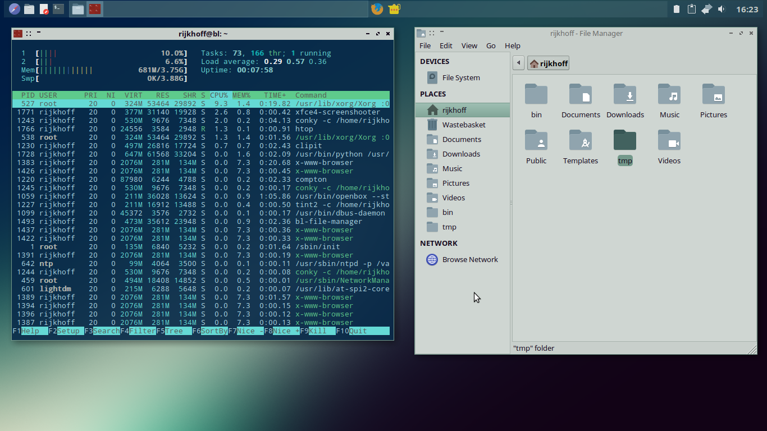
Task: Click F3 Search in the htop footer
Action: [x=102, y=331]
